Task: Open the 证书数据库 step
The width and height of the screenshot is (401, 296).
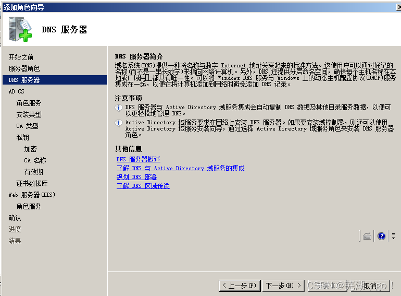Action: [32, 183]
